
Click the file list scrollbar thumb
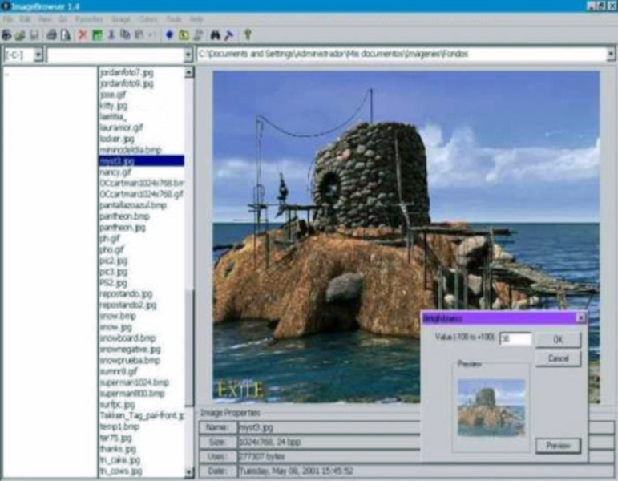[189, 348]
